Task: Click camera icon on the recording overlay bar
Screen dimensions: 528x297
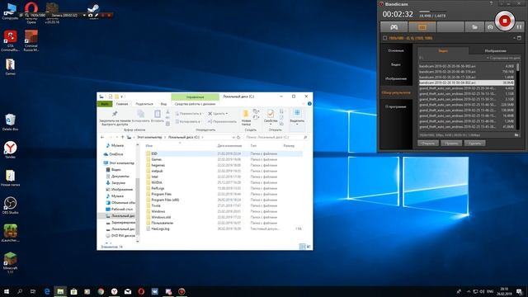Action: 90,15
